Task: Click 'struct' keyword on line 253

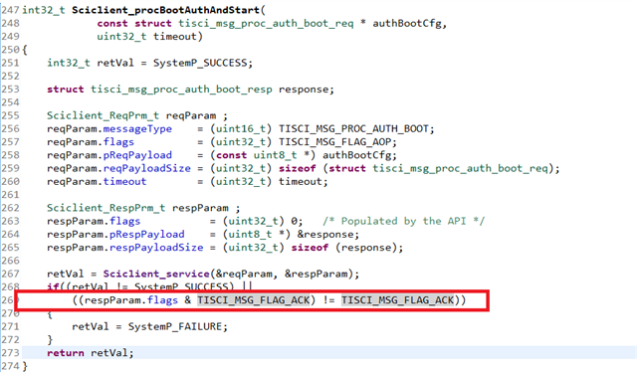Action: pyautogui.click(x=66, y=90)
